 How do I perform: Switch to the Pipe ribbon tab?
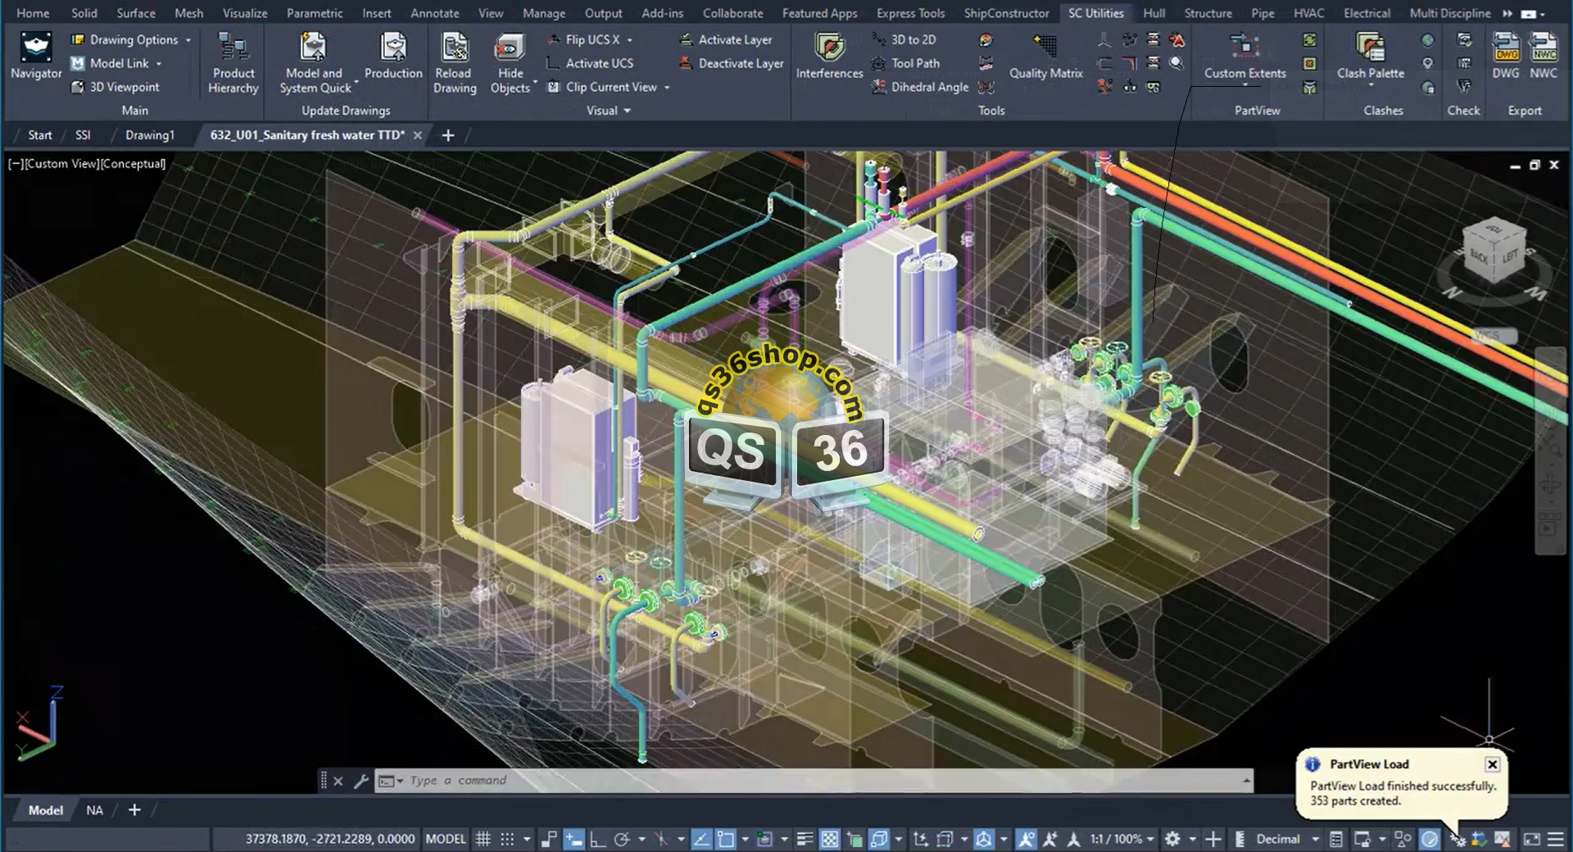[x=1262, y=13]
